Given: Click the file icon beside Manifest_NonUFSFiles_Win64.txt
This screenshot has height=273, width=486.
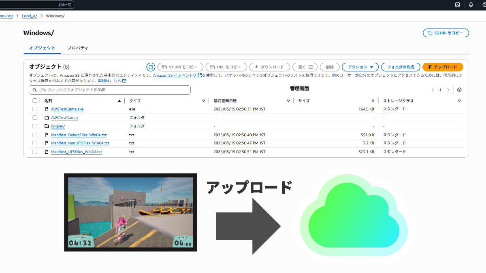Looking at the screenshot, I should (x=47, y=143).
